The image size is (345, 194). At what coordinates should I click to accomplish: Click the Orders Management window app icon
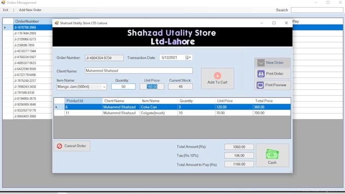tap(3, 3)
